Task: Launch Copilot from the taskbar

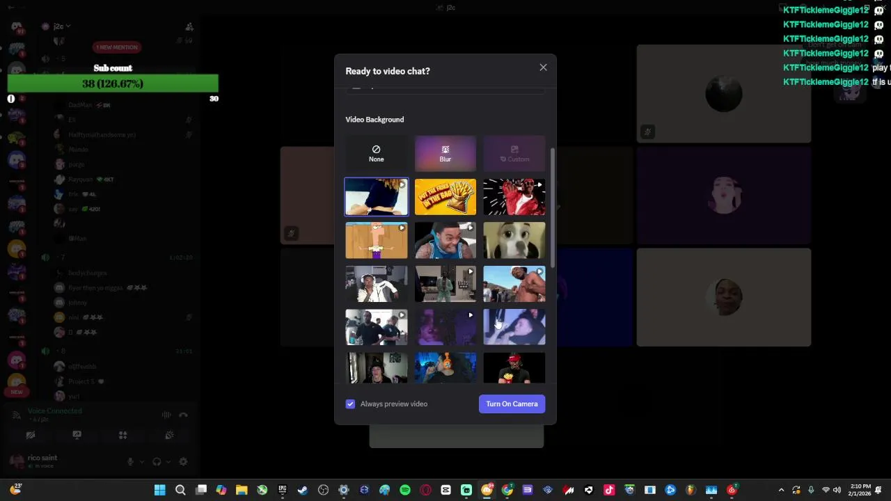Action: (221, 490)
